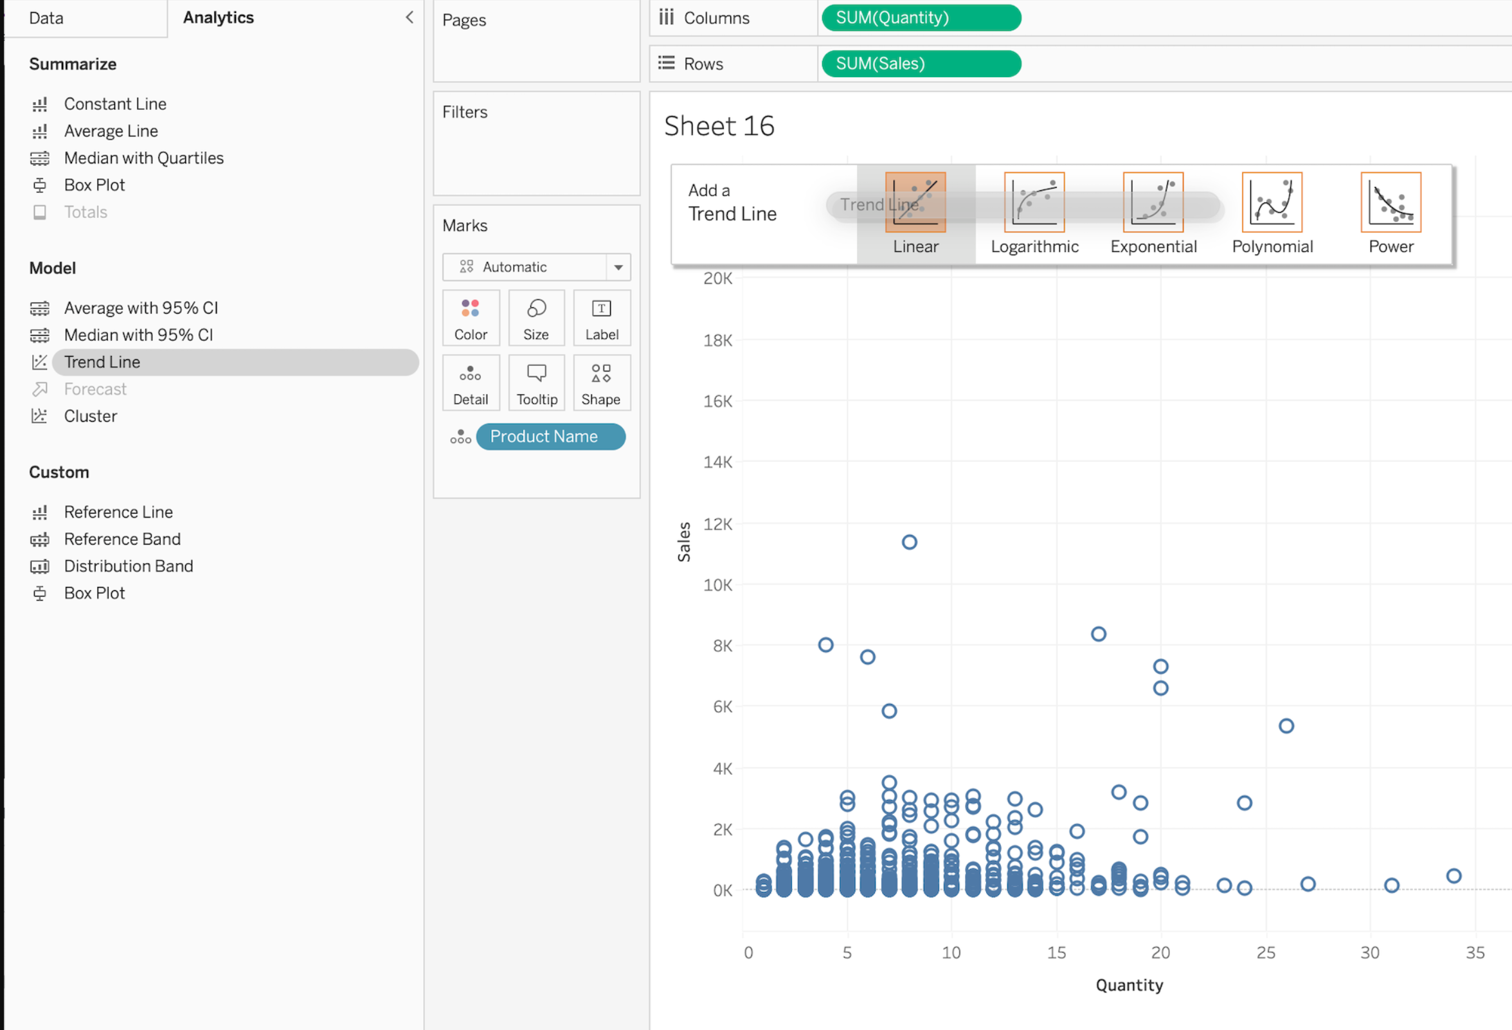Select the Polynomial trend line icon
1512x1030 pixels.
(x=1272, y=203)
